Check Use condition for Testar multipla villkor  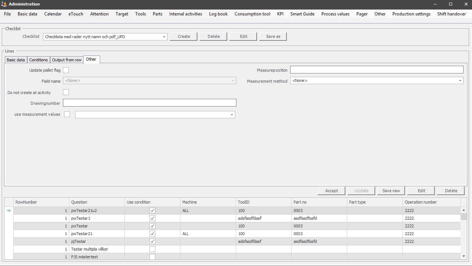click(x=152, y=249)
